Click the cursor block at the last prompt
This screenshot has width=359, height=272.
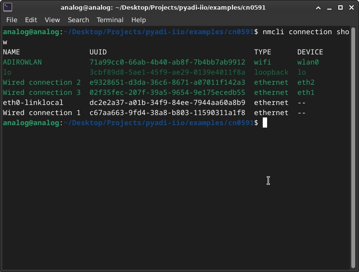click(x=265, y=123)
